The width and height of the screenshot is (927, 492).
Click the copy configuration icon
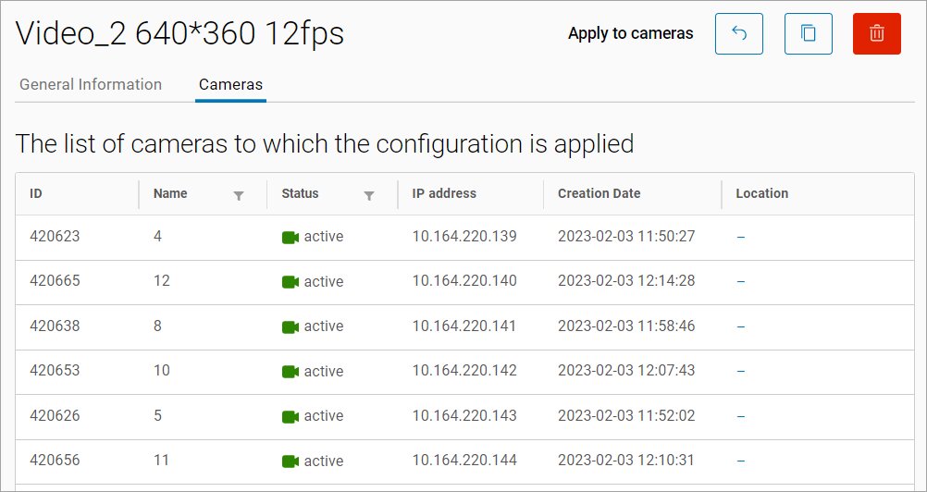pyautogui.click(x=808, y=34)
